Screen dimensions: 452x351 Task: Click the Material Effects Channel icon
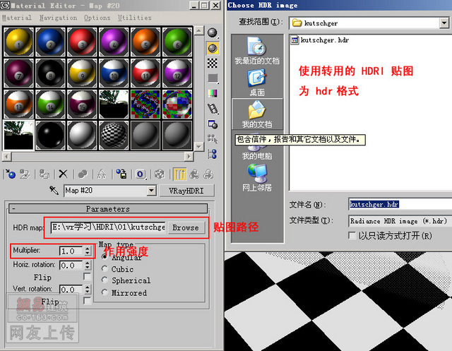141,174
